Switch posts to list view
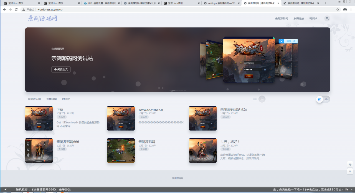Image resolution: width=355 pixels, height=193 pixels. [x=262, y=99]
